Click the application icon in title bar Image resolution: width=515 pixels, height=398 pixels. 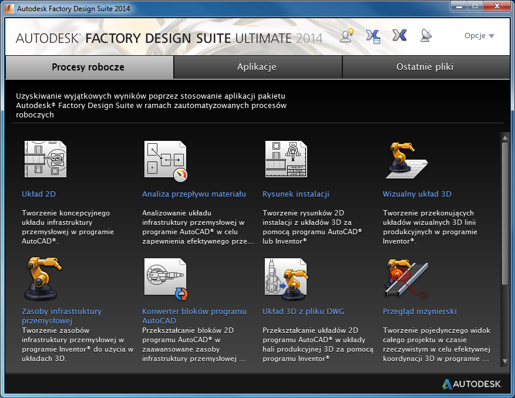[x=9, y=9]
